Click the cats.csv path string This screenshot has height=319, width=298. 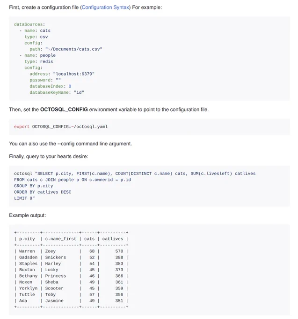pyautogui.click(x=74, y=49)
